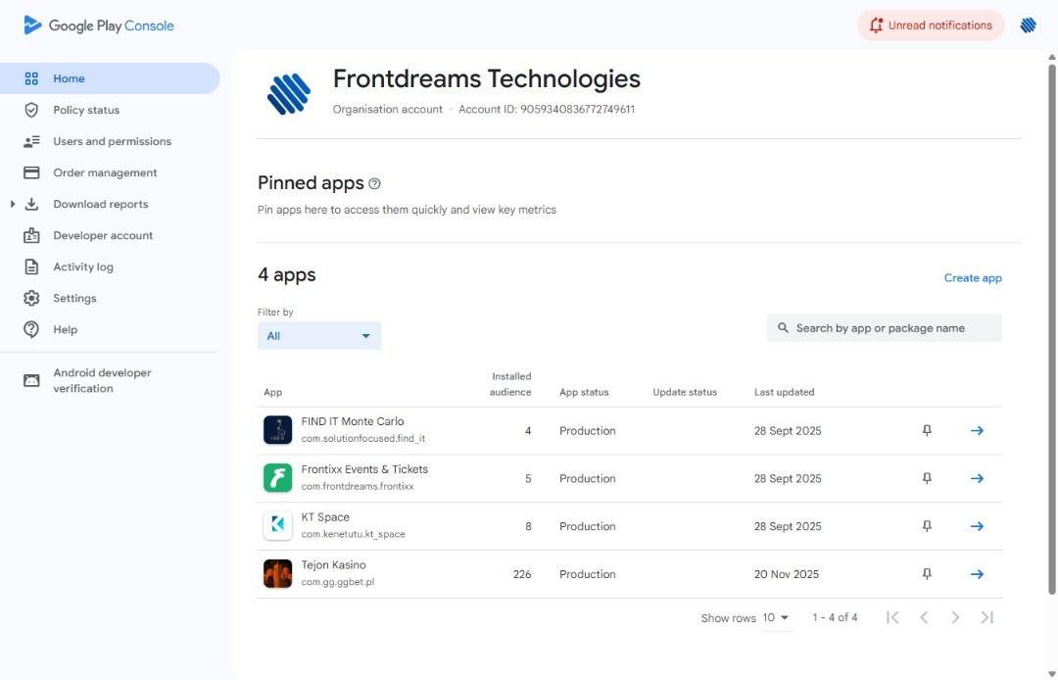Open the account avatar in top-right corner
Viewport: 1058px width, 680px height.
pos(1028,25)
